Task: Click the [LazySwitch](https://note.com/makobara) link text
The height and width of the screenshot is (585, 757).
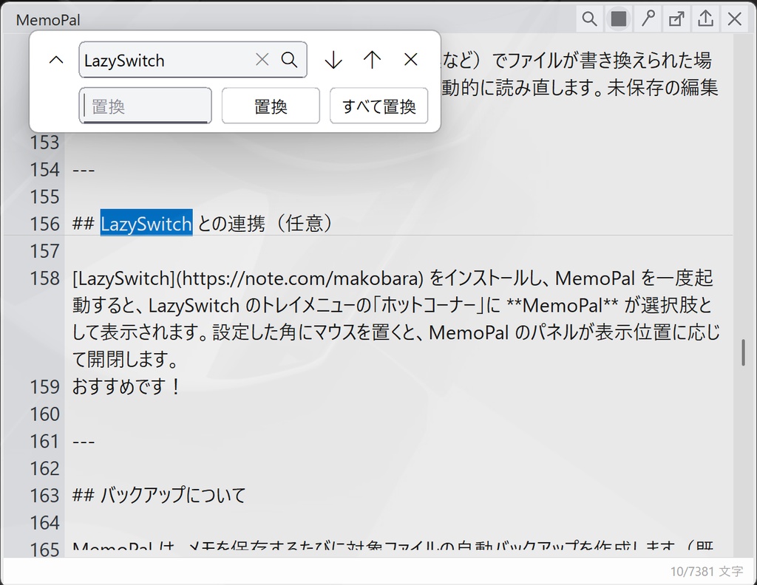Action: [x=248, y=278]
